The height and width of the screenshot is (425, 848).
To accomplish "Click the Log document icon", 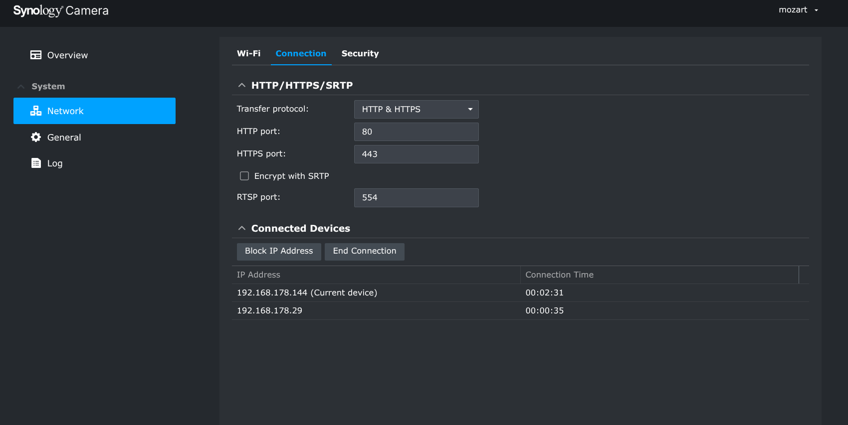I will (36, 163).
